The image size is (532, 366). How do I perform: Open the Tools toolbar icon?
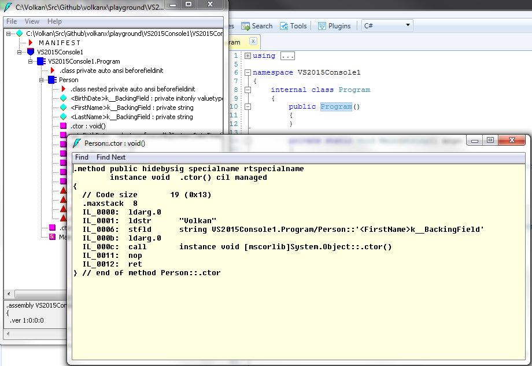click(285, 26)
